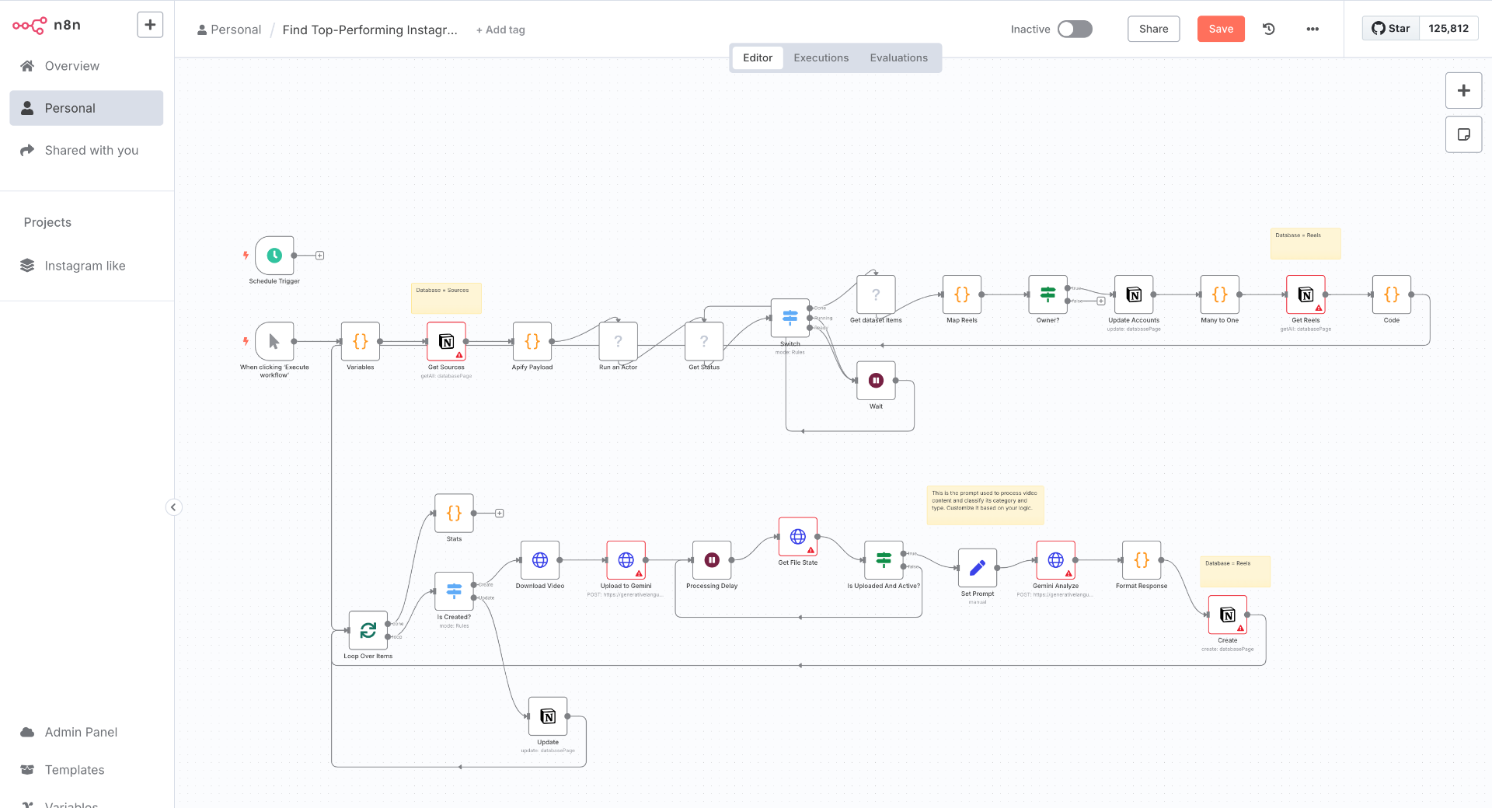Open the Create Notion node

pyautogui.click(x=1228, y=615)
